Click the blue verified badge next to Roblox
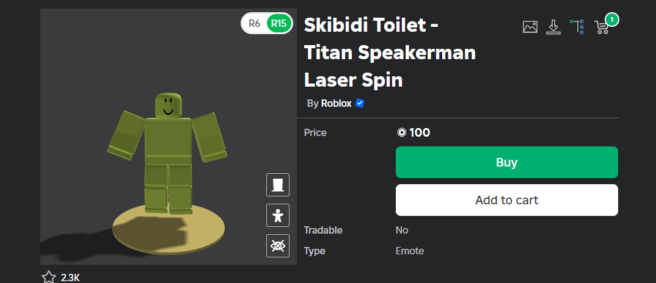The width and height of the screenshot is (656, 283). coord(359,103)
